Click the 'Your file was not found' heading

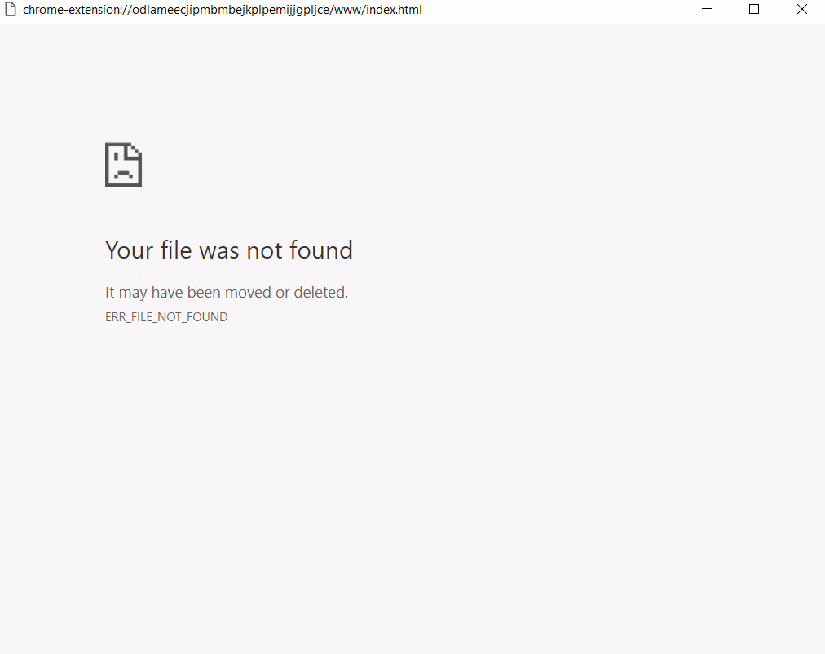coord(229,250)
